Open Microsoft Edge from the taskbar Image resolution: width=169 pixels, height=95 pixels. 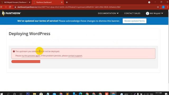tap(81, 94)
